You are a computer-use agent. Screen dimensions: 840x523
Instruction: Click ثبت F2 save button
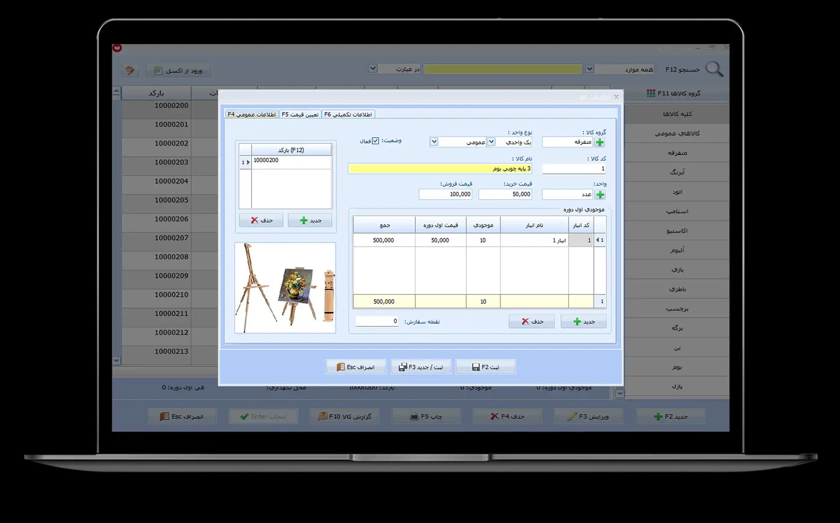point(486,367)
